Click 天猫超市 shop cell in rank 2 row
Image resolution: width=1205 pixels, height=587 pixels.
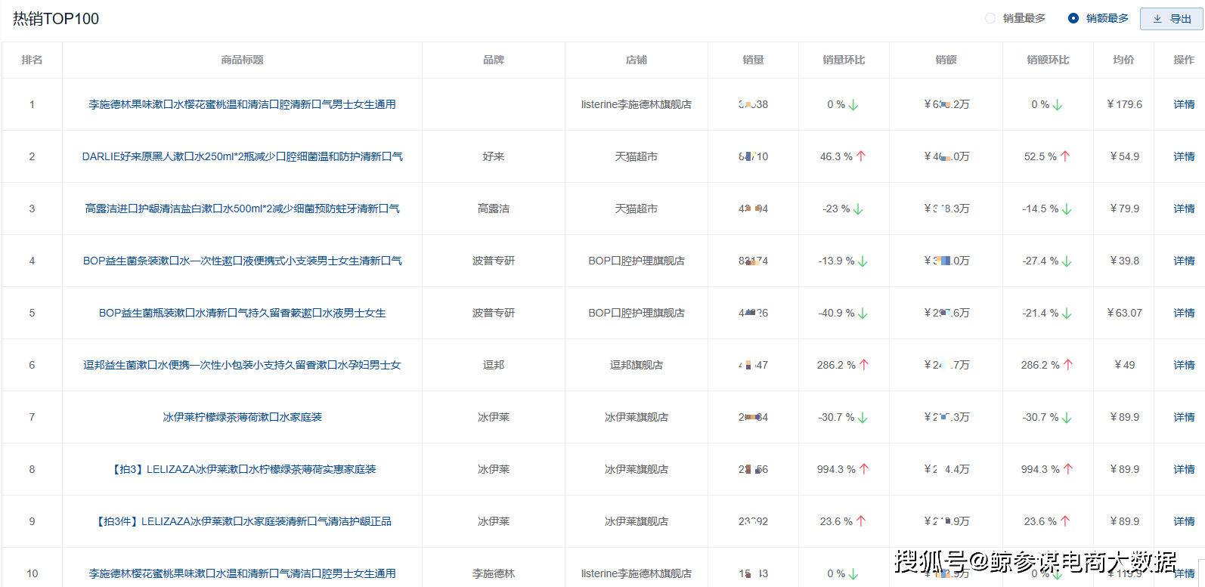tap(637, 156)
